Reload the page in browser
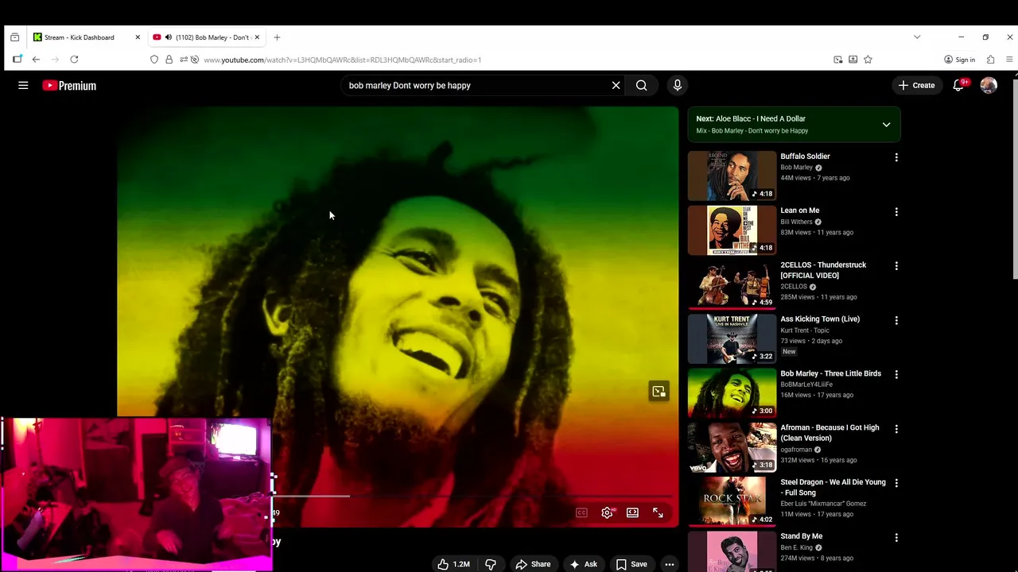This screenshot has width=1018, height=572. click(74, 60)
